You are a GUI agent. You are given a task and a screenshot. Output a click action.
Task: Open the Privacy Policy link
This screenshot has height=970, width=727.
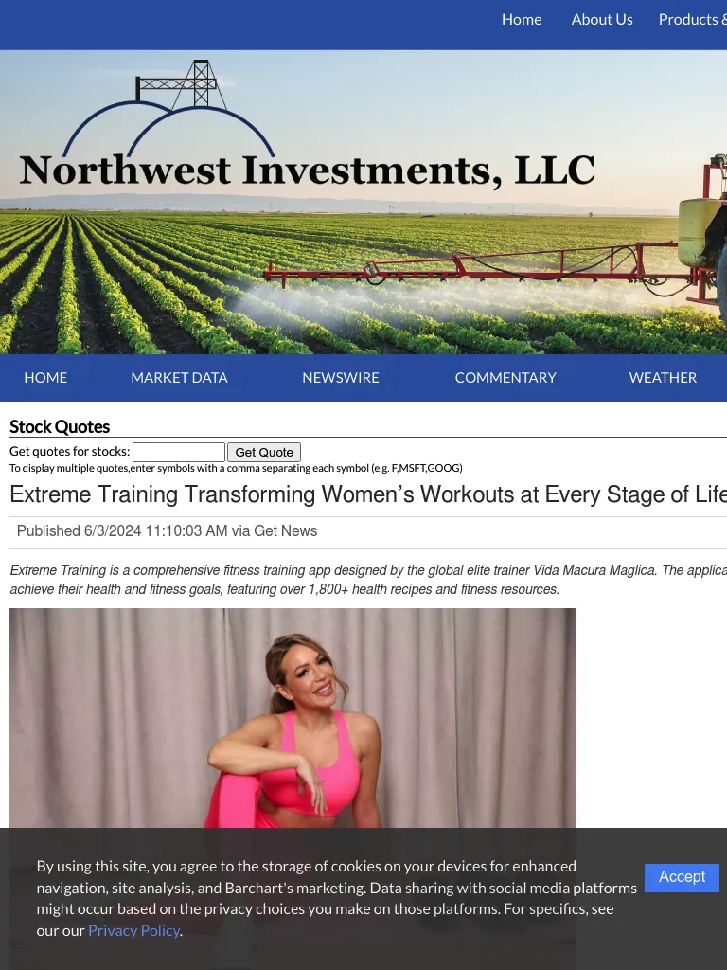point(133,930)
